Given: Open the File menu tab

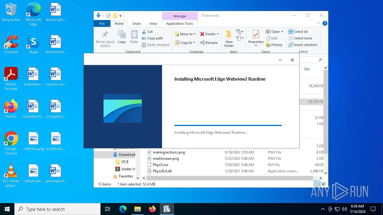Looking at the screenshot, I should (102, 24).
